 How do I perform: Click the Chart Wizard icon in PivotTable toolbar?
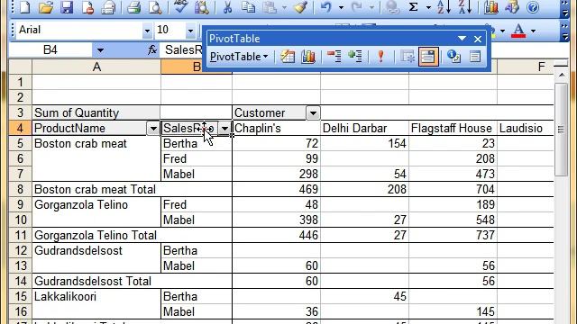coord(308,57)
